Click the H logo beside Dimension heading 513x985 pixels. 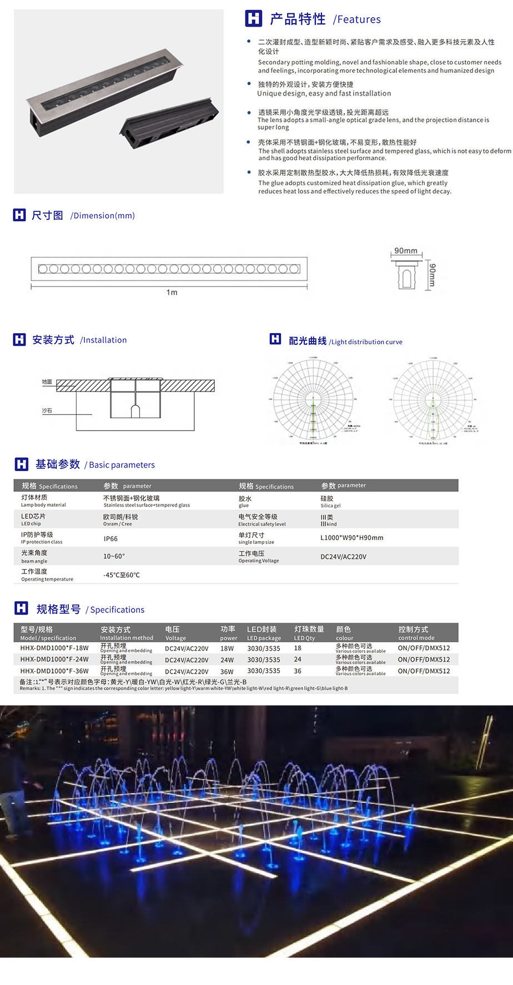pos(19,215)
